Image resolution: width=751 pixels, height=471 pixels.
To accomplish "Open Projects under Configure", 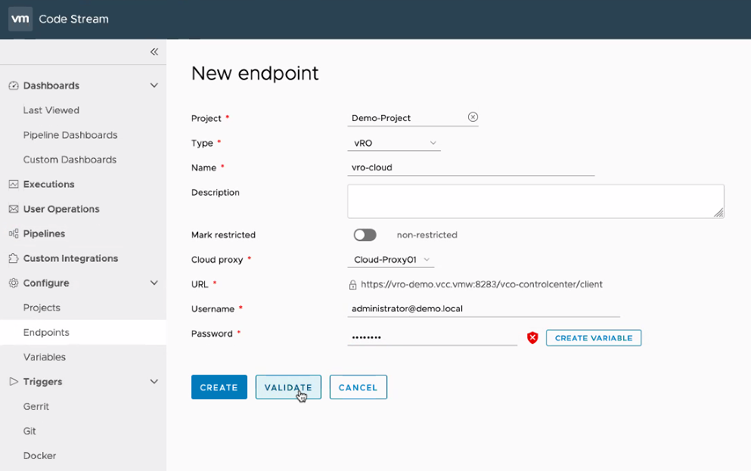I will pos(42,308).
